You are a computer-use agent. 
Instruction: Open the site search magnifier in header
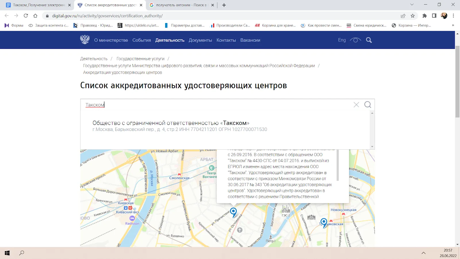(x=369, y=40)
